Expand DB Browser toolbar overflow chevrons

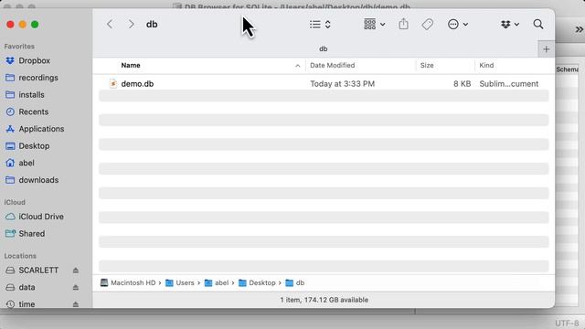click(579, 29)
